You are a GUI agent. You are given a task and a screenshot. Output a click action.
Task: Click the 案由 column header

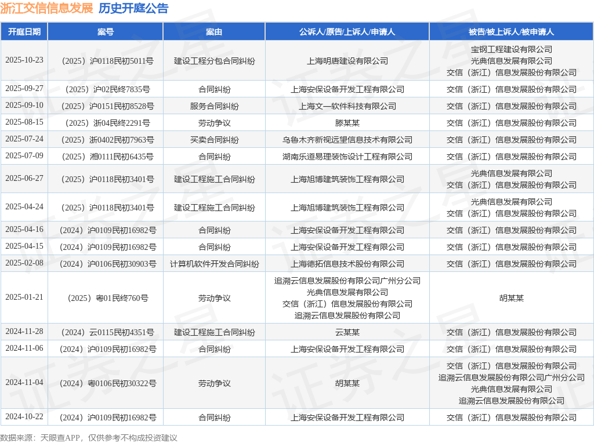214,32
